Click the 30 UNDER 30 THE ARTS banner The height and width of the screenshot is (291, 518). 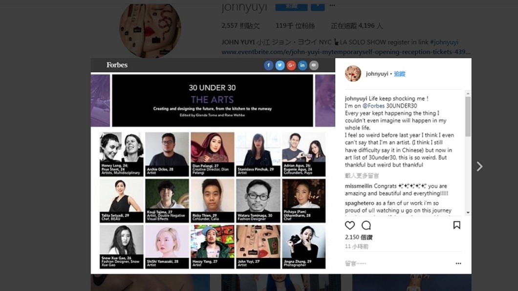click(x=213, y=100)
